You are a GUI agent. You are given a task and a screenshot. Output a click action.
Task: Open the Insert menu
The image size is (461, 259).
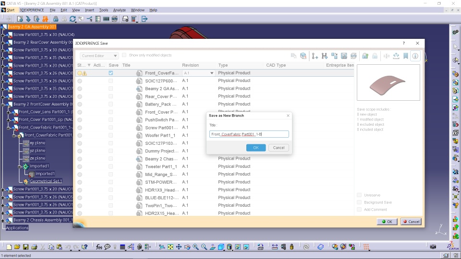89,10
